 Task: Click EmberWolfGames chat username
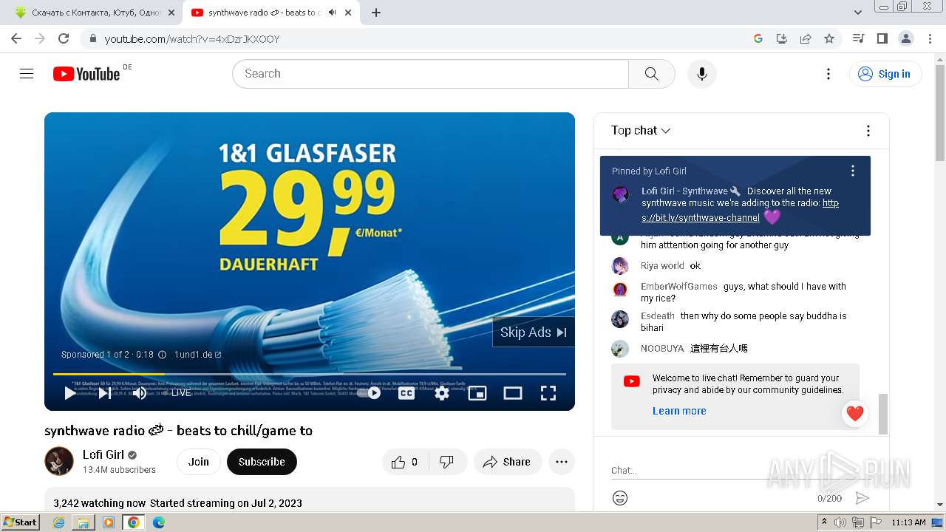(x=679, y=286)
